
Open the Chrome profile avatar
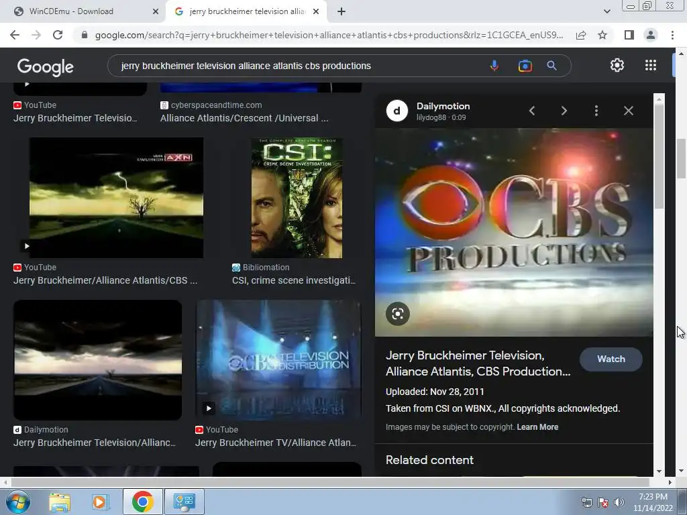pos(651,35)
